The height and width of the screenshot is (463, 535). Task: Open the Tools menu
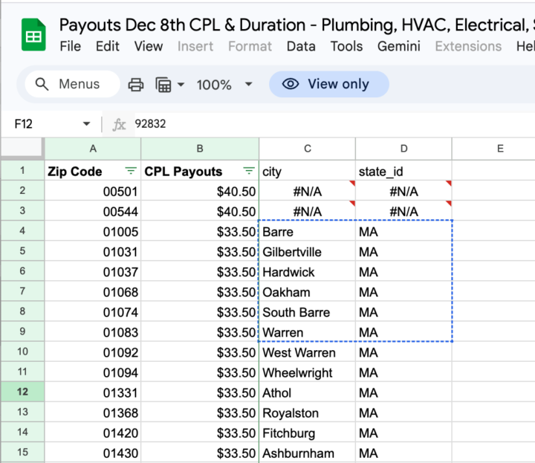(x=346, y=46)
